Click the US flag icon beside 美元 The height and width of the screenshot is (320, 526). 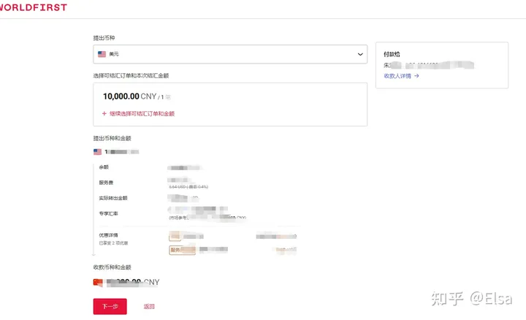(x=102, y=54)
